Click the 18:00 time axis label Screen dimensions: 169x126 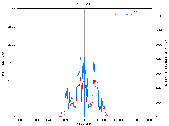click(118, 120)
